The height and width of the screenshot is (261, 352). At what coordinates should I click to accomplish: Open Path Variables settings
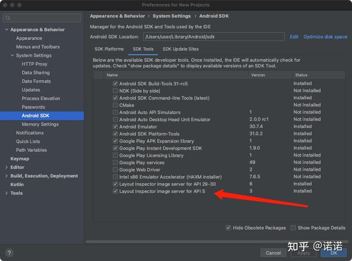(32, 150)
